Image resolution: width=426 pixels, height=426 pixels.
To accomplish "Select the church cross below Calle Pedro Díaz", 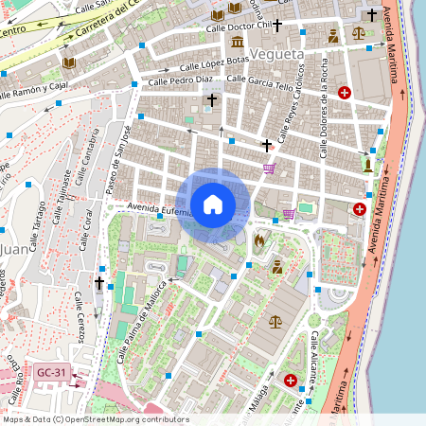I will [212, 100].
